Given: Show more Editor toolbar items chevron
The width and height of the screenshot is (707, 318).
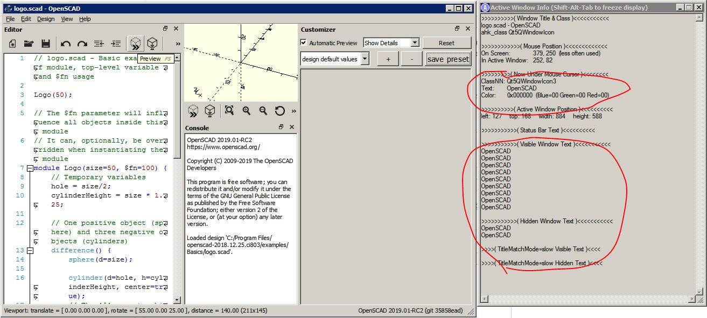Looking at the screenshot, I should click(177, 44).
